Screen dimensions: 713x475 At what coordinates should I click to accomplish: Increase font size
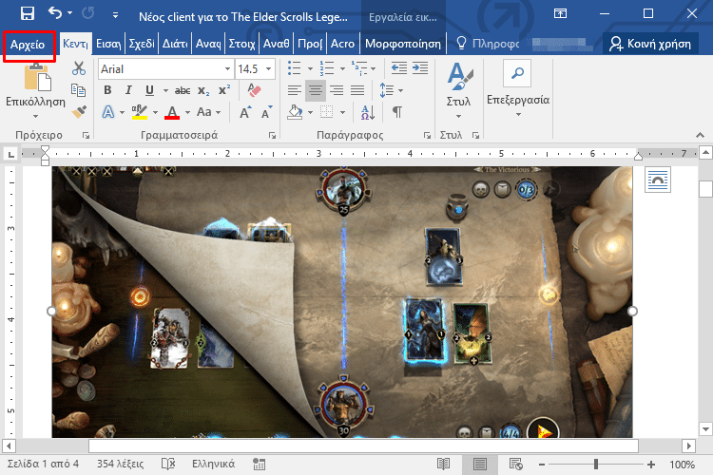[245, 112]
